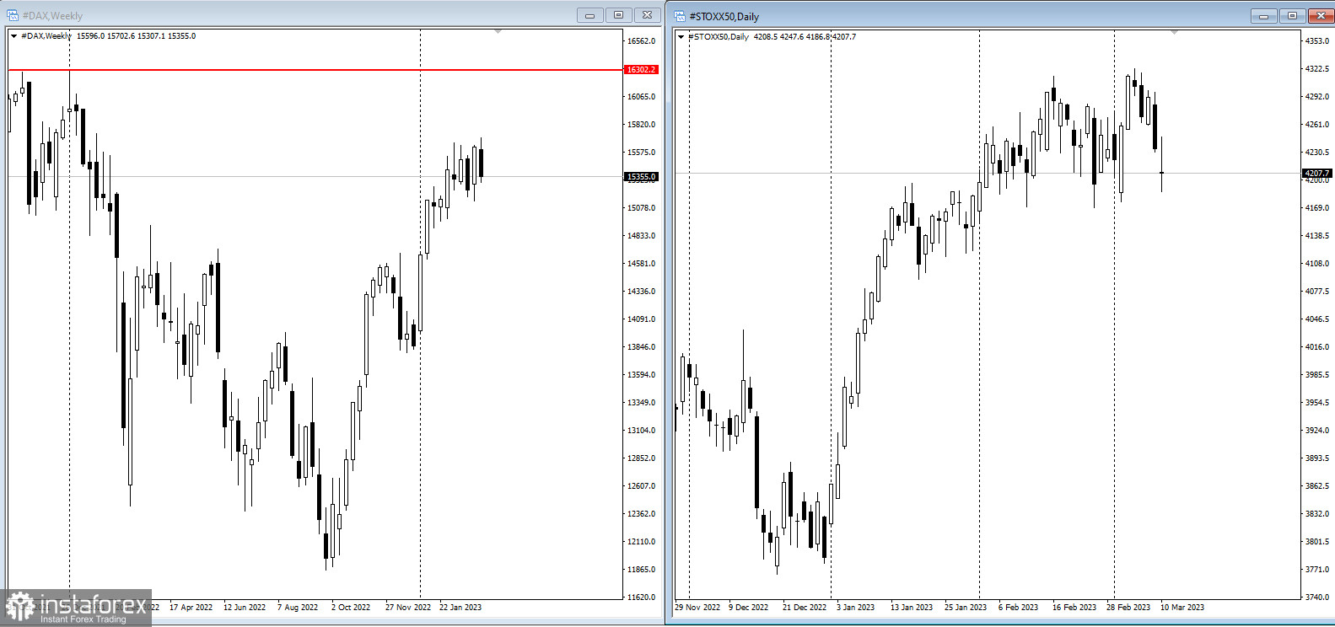Click the 3 Jan 2023 date on STOXX50 axis
1335x627 pixels.
pyautogui.click(x=856, y=608)
